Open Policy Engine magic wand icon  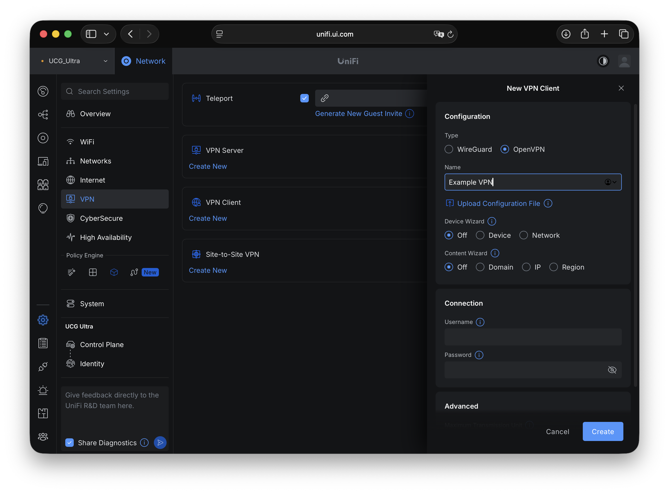coord(72,272)
